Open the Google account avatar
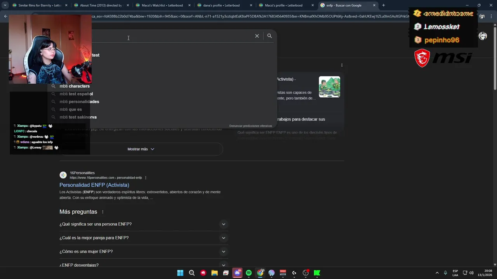Viewport: 497px width, 279px height. tap(483, 36)
